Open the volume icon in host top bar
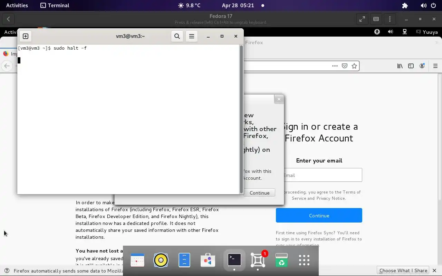The image size is (442, 276). pyautogui.click(x=423, y=6)
